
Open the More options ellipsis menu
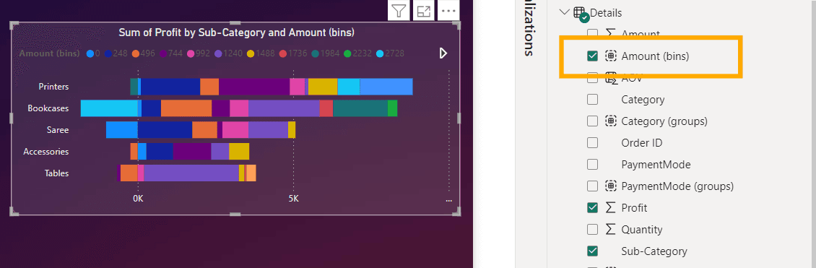[x=448, y=10]
